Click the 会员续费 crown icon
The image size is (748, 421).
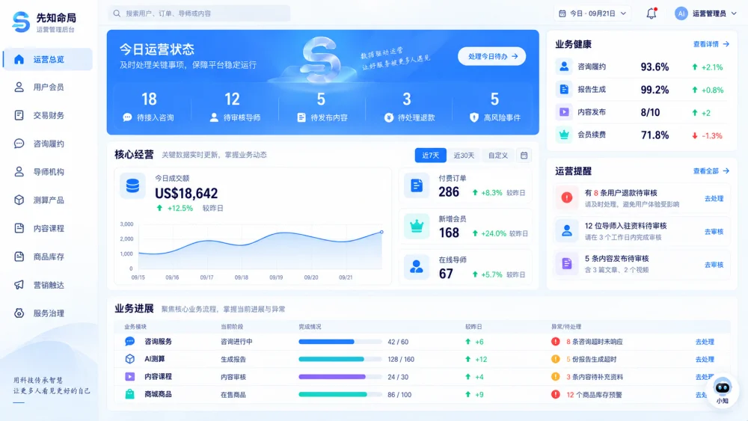[x=564, y=135]
